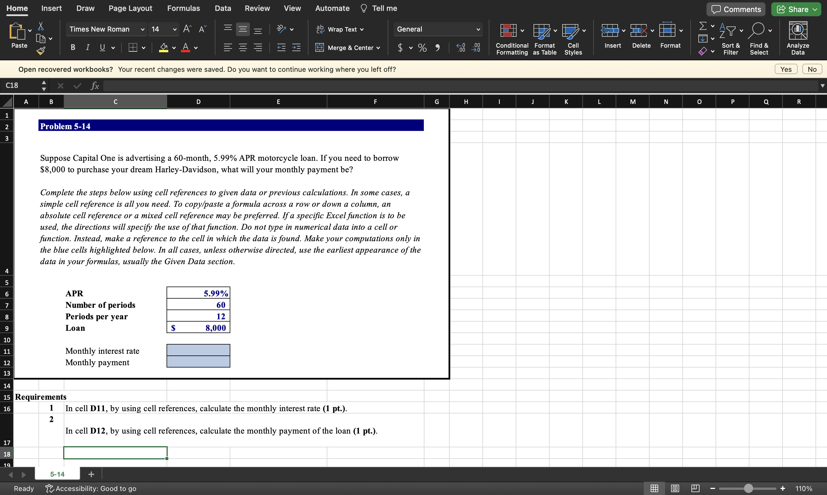Align text right in cell
827x495 pixels.
(258, 47)
